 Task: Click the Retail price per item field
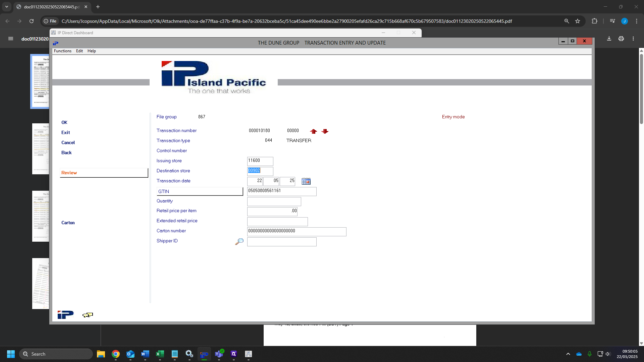tap(272, 212)
